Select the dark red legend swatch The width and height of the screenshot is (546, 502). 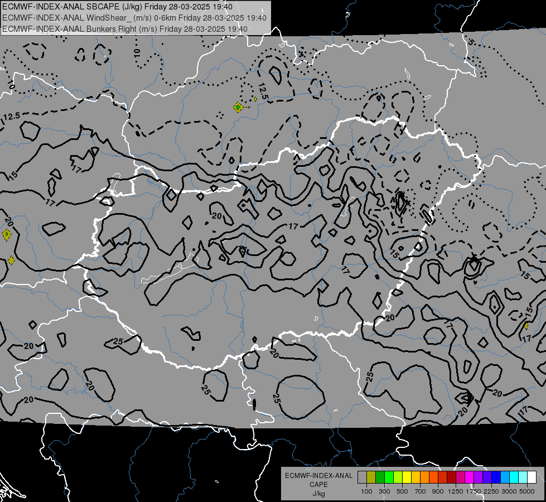tap(452, 477)
